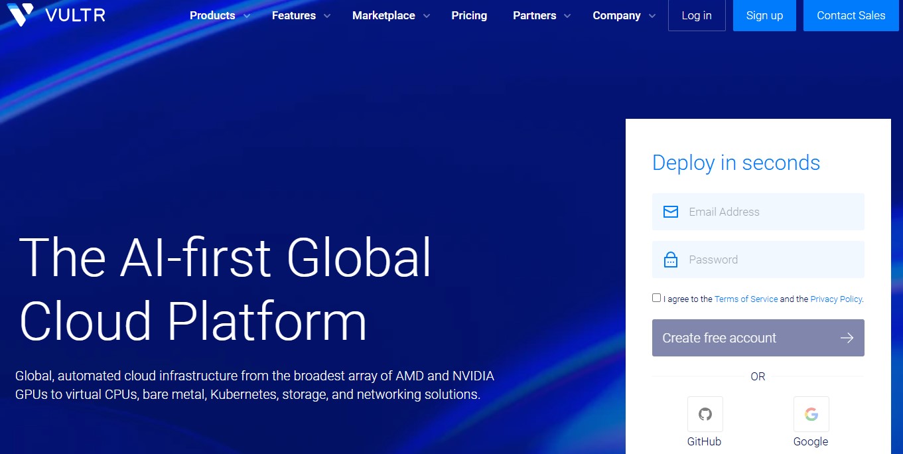Screen dimensions: 903x454
Task: Click the Sign up button
Action: (x=764, y=15)
